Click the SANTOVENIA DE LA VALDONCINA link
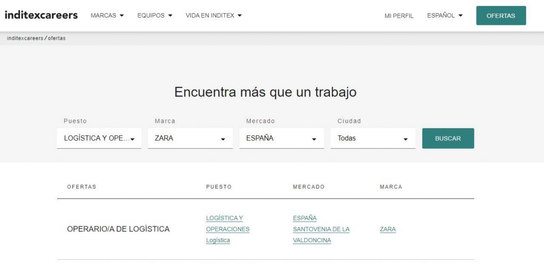Image resolution: width=544 pixels, height=264 pixels. click(x=321, y=234)
